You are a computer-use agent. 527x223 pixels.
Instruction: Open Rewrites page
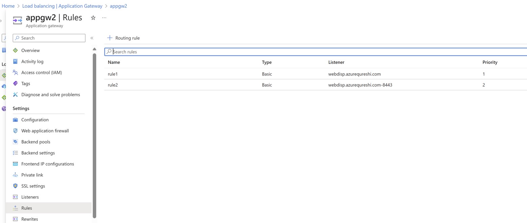(x=30, y=219)
